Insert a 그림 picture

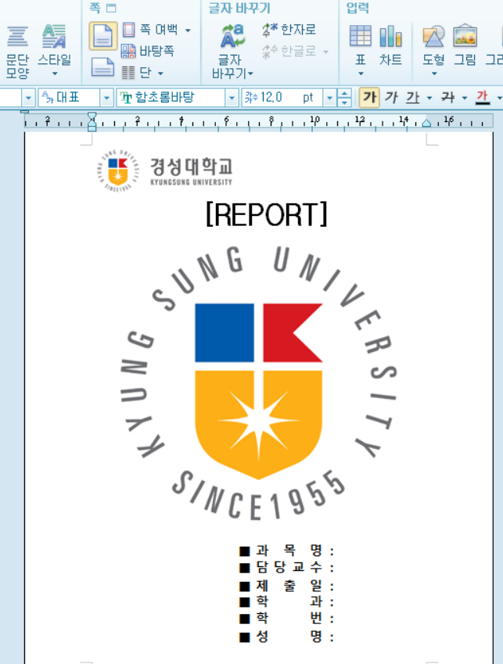465,45
